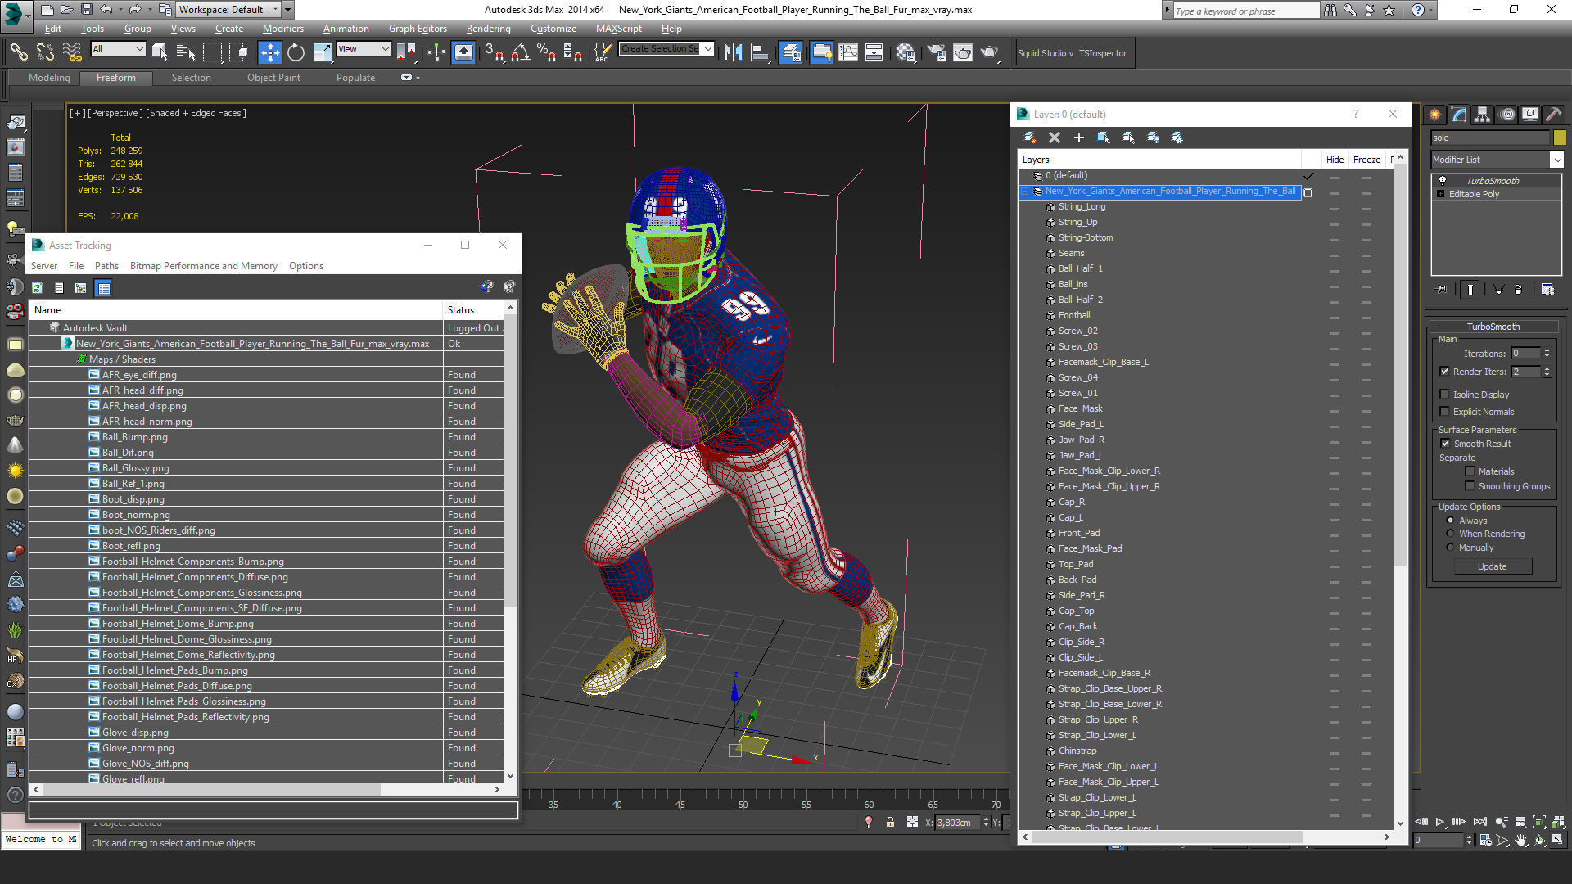Select the When Rendering update option
The height and width of the screenshot is (884, 1572).
click(x=1450, y=534)
